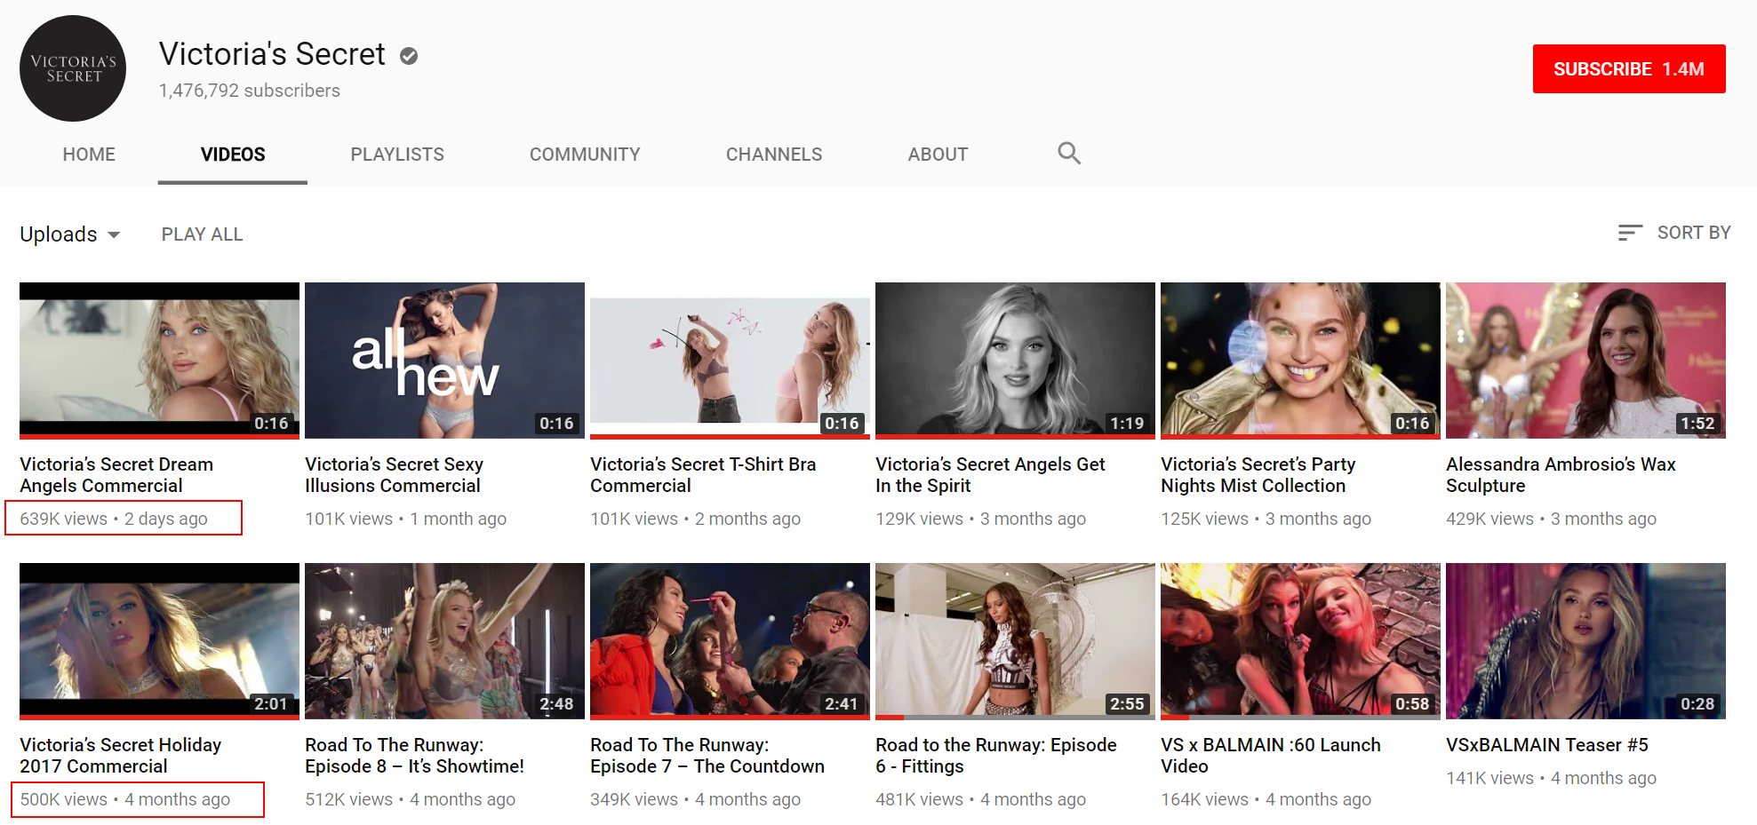The image size is (1757, 825).
Task: Open Victoria's Secret T-Shirt Bra Commercial title
Action: 703,475
